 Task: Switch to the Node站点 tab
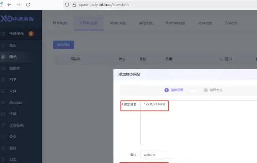click(x=118, y=23)
